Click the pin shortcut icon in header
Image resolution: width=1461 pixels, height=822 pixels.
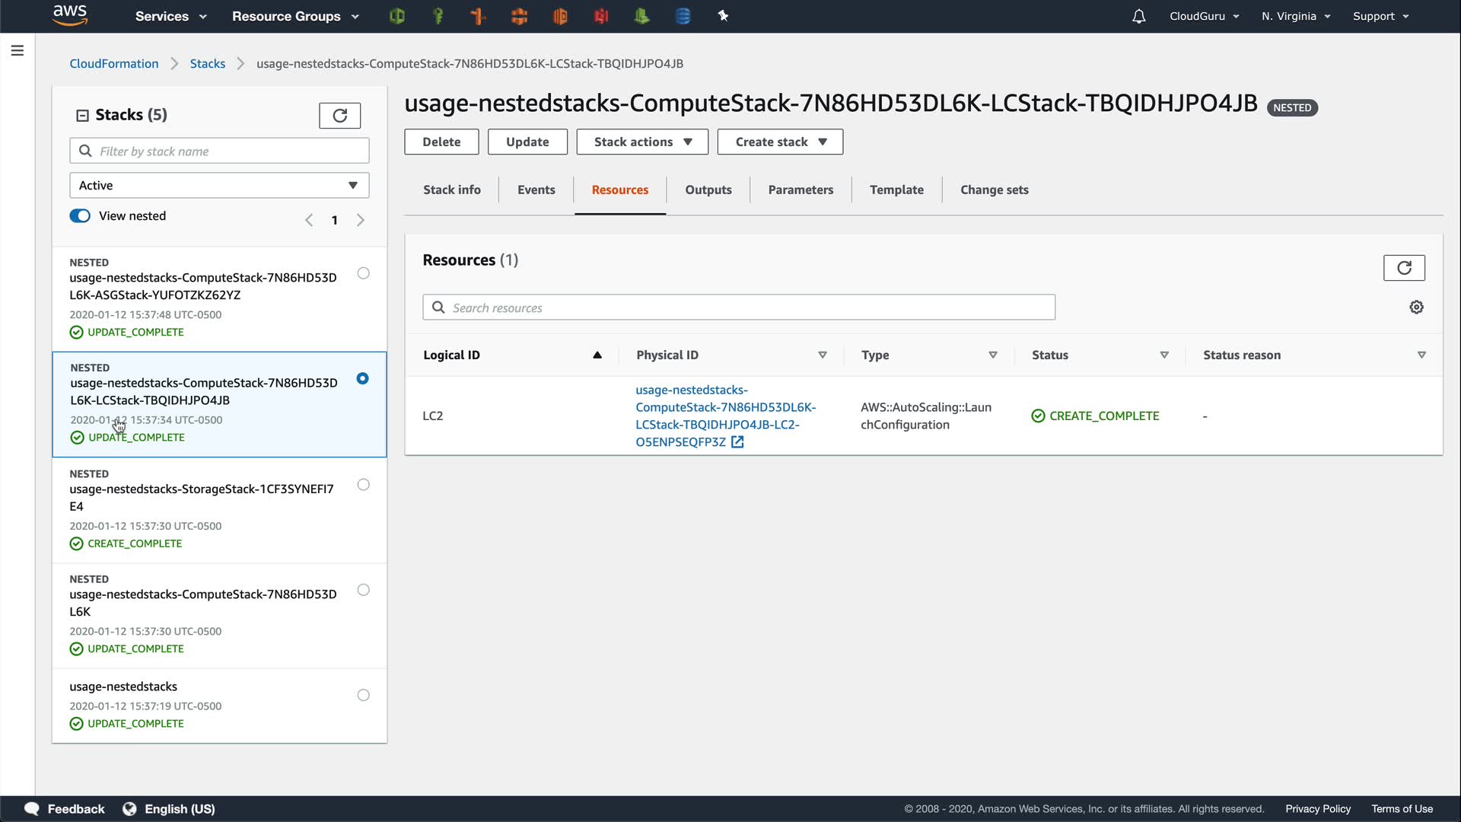pos(723,16)
